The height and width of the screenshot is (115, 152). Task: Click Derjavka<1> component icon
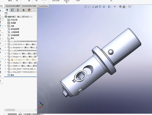coord(9,47)
